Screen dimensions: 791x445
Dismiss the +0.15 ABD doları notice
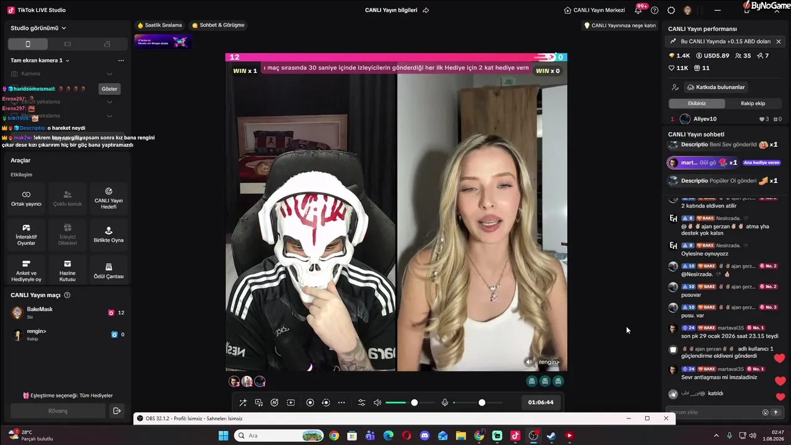click(779, 41)
